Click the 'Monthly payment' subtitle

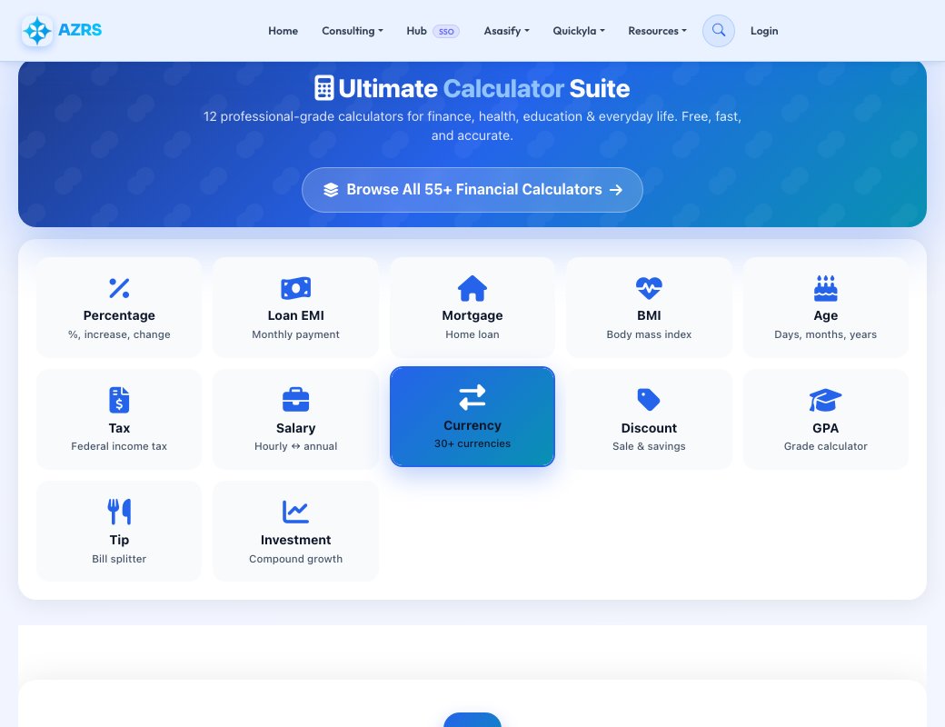pos(296,334)
